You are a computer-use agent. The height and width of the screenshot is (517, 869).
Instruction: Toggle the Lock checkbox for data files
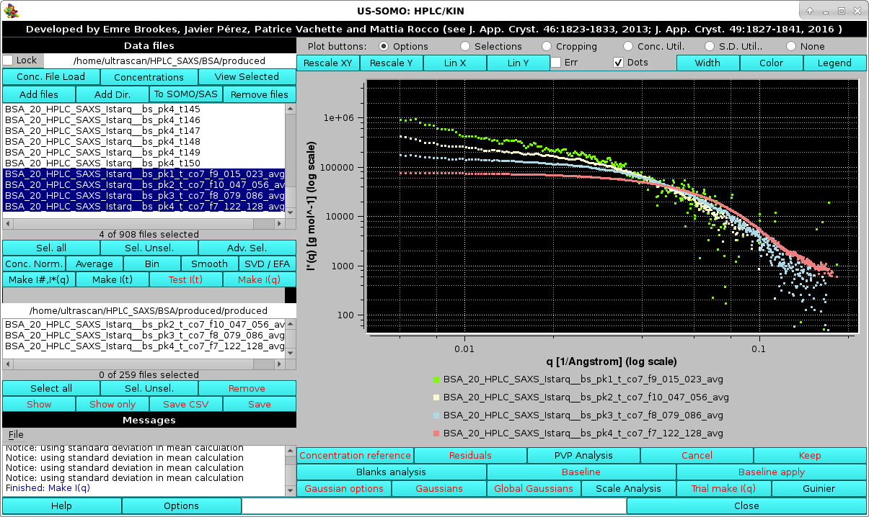[8, 60]
